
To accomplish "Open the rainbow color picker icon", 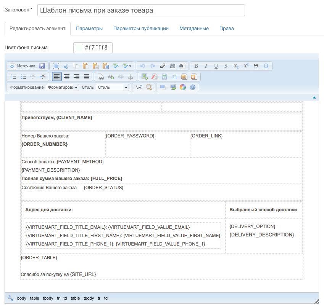I will coord(183,88).
